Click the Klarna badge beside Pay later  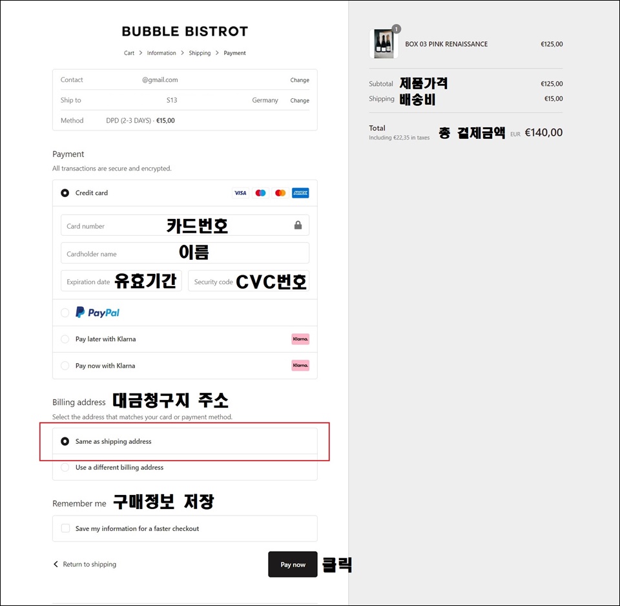[300, 339]
